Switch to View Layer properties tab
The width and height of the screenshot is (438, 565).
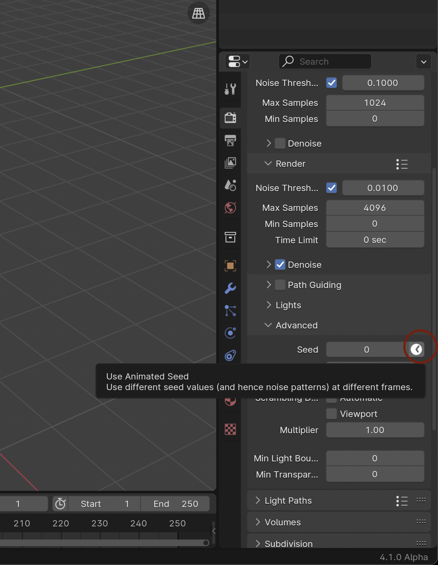tap(230, 163)
